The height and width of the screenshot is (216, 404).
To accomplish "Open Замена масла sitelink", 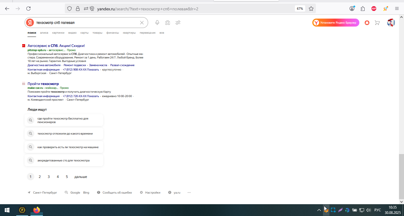I will click(98, 65).
